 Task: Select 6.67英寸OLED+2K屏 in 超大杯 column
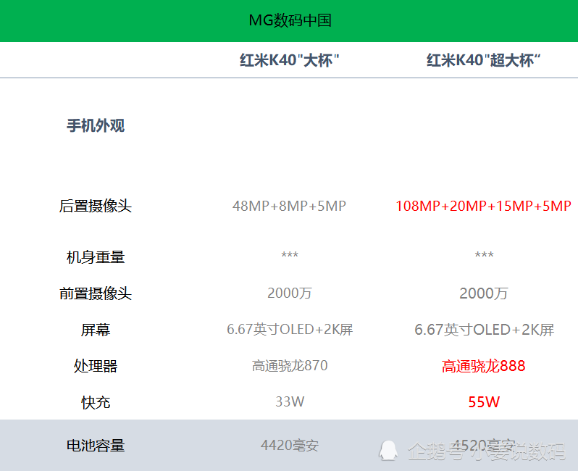484,330
